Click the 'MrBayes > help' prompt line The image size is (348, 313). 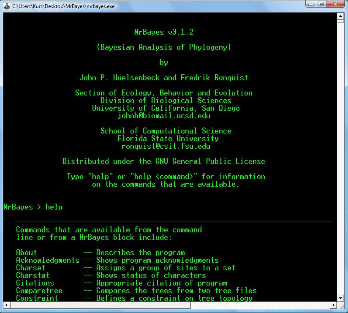click(x=33, y=207)
